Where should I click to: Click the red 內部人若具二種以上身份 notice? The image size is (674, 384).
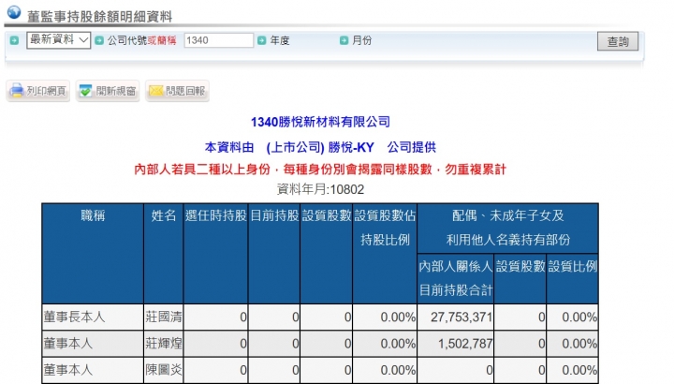coord(320,170)
